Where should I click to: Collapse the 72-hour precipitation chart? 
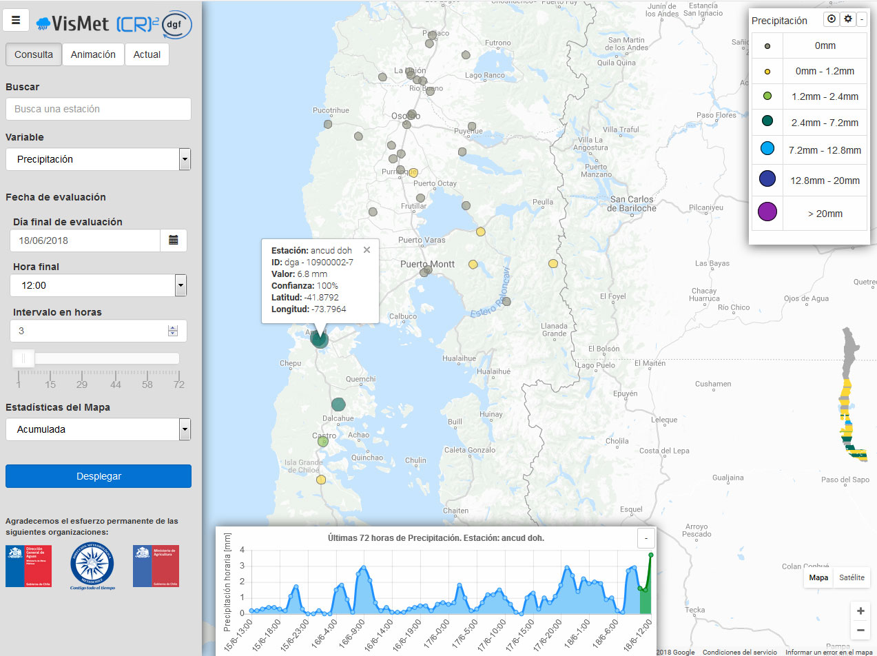click(646, 537)
